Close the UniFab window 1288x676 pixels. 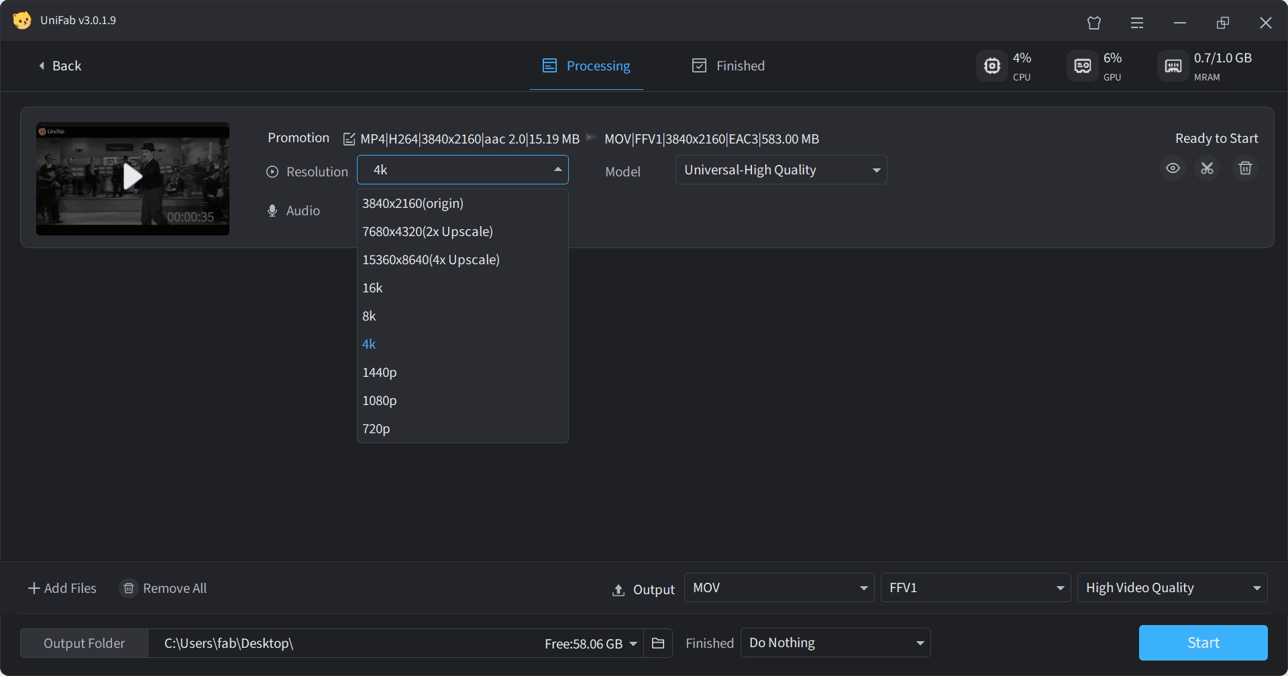tap(1265, 23)
